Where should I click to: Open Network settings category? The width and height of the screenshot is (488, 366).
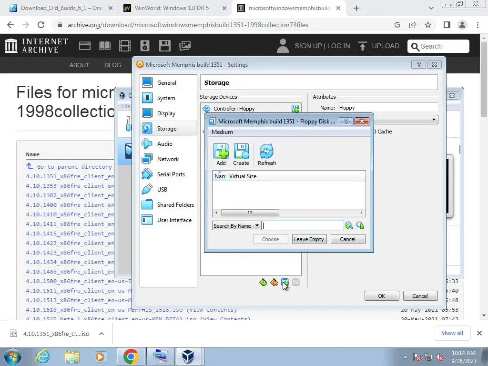(168, 159)
